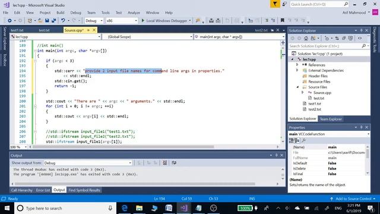Open Find Symbol Results tab

point(84,190)
